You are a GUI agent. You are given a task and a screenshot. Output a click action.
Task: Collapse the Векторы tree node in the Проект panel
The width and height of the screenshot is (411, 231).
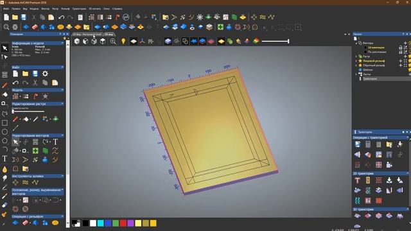point(356,43)
